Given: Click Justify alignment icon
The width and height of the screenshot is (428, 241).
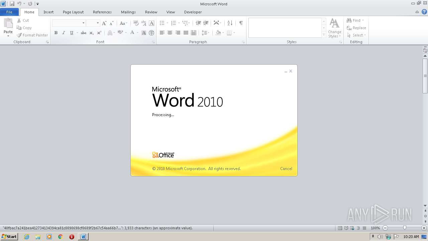Looking at the screenshot, I should 186,33.
